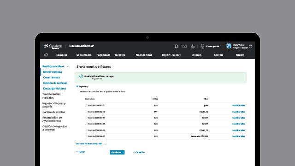Open the Import - Export menu
This screenshot has height=166, width=295.
point(171,55)
